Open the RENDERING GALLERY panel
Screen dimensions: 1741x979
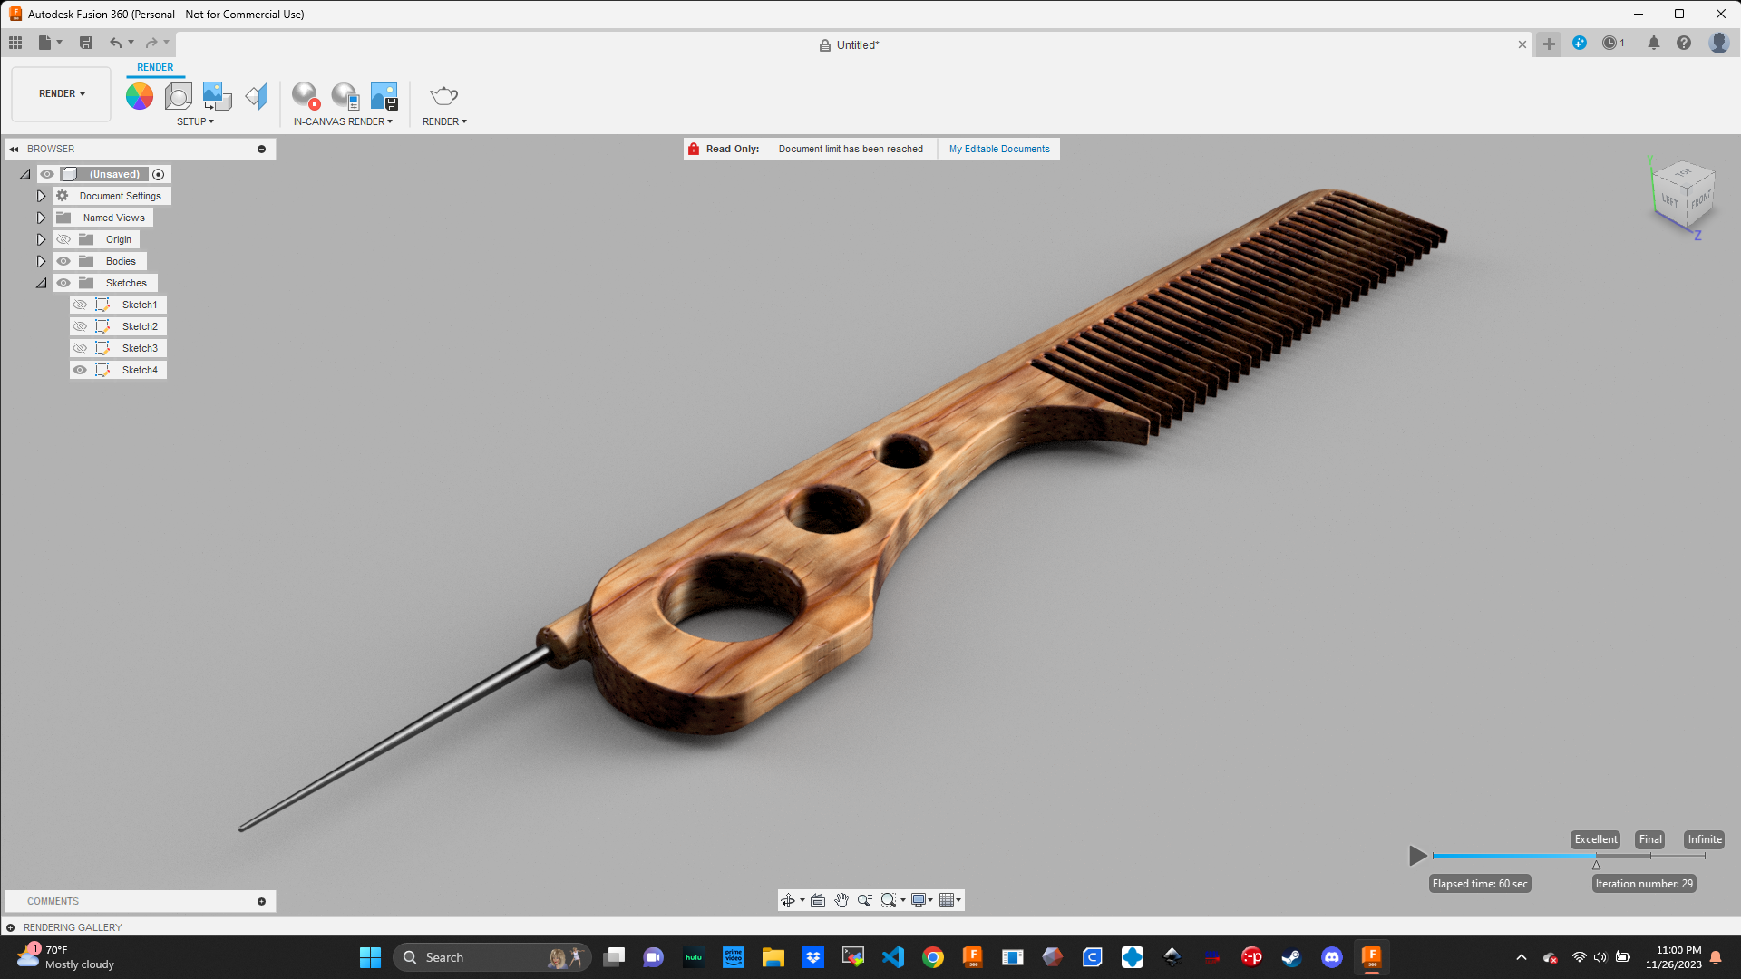click(x=73, y=927)
